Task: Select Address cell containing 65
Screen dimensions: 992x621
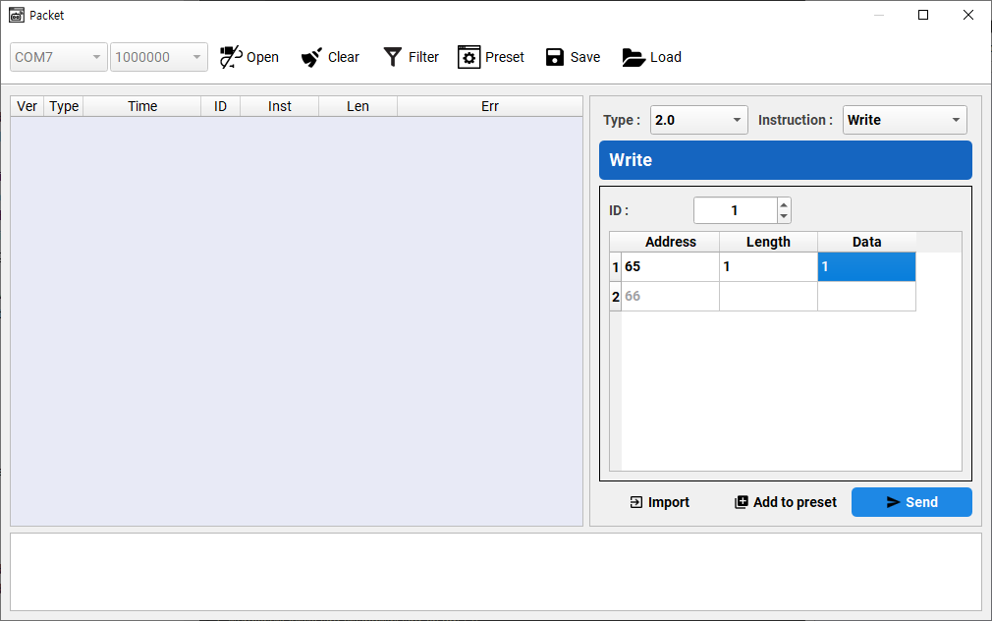Action: click(x=670, y=267)
